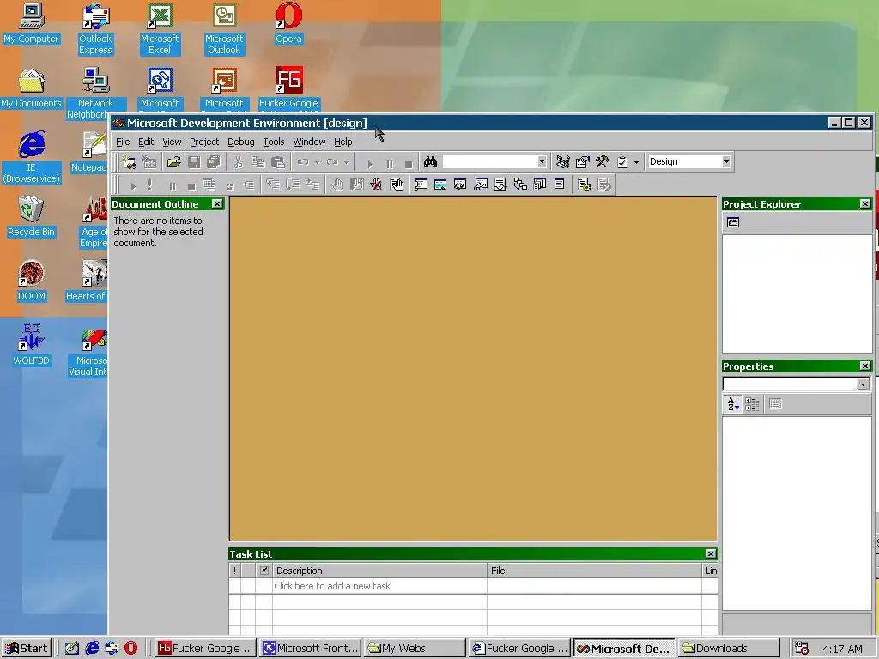Click the Property Pages icon in Properties panel
This screenshot has height=659, width=879.
pos(775,404)
